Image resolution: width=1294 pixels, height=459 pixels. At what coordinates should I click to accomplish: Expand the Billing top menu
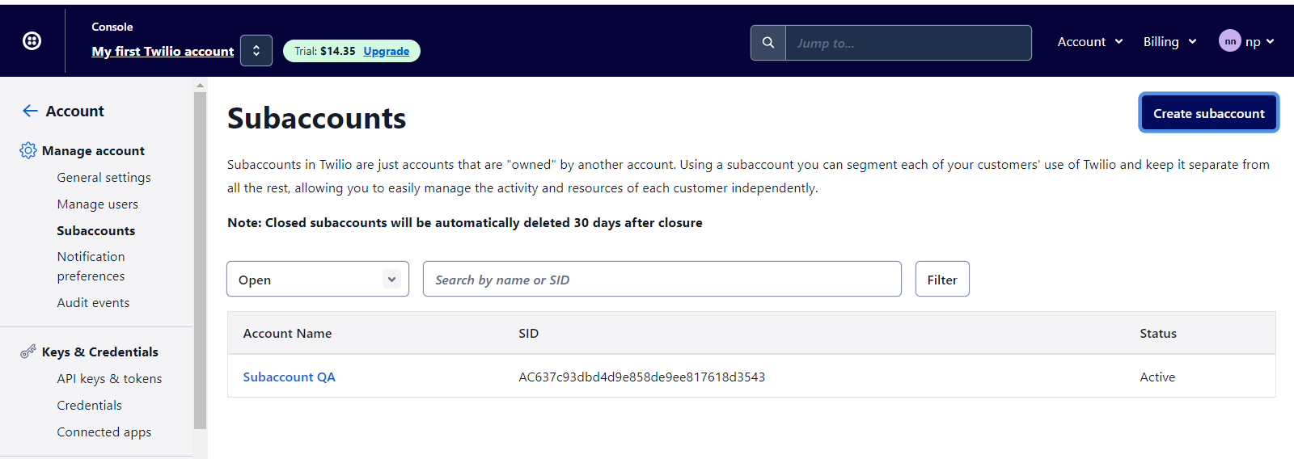(1169, 42)
